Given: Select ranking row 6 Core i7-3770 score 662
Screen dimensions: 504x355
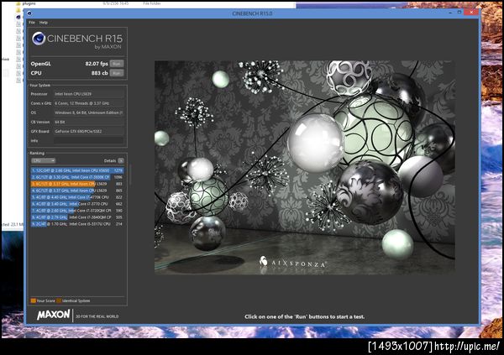Looking at the screenshot, I should (x=77, y=204).
